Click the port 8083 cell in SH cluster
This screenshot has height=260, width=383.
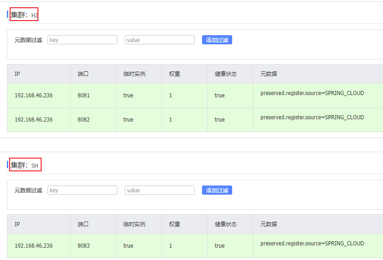(84, 246)
